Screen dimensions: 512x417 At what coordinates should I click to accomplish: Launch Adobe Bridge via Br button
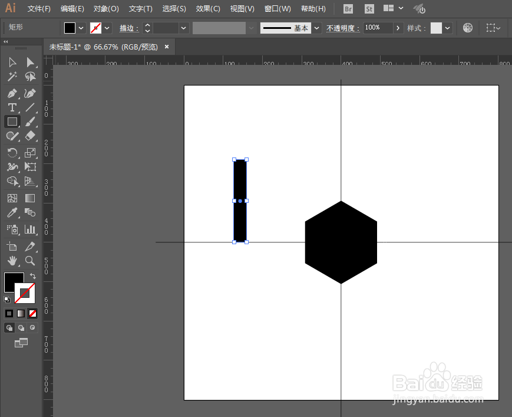click(348, 9)
